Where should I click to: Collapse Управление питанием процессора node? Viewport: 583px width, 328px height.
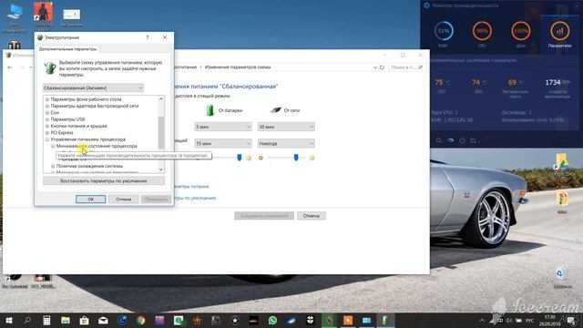47,139
